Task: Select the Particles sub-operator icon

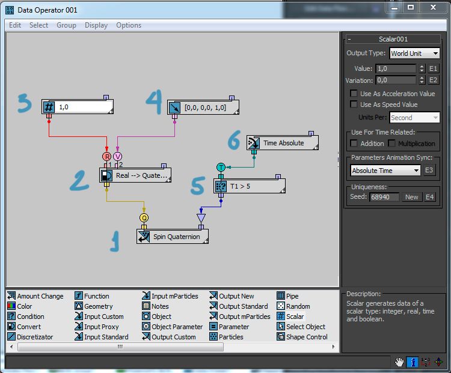Action: tap(213, 336)
